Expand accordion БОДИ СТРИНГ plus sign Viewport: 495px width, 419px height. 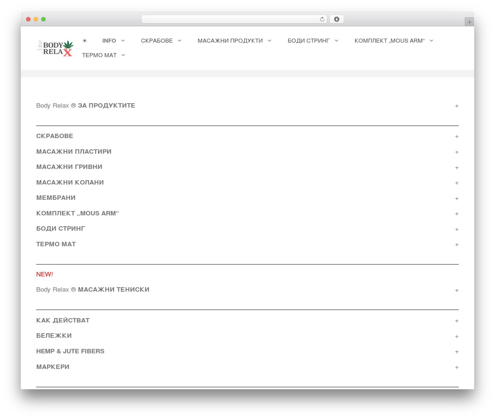click(x=457, y=229)
